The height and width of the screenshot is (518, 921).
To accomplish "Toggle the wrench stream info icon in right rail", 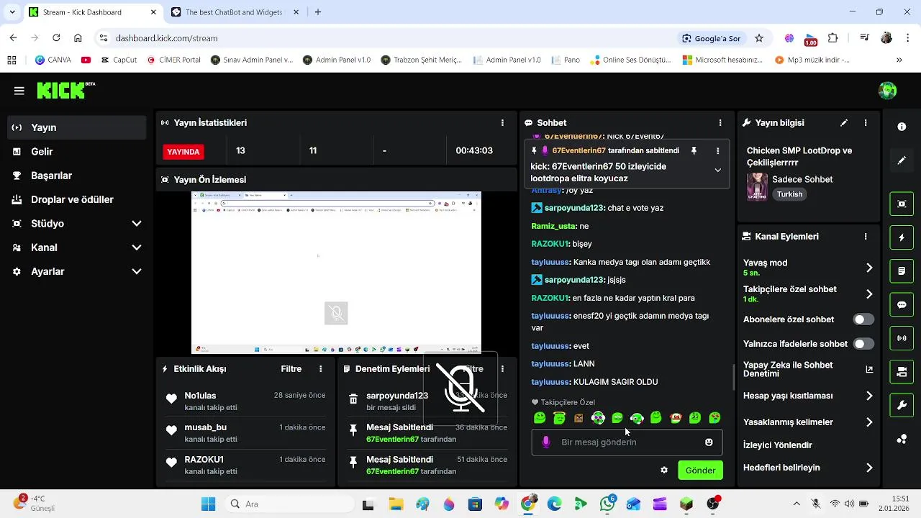I will 902,406.
